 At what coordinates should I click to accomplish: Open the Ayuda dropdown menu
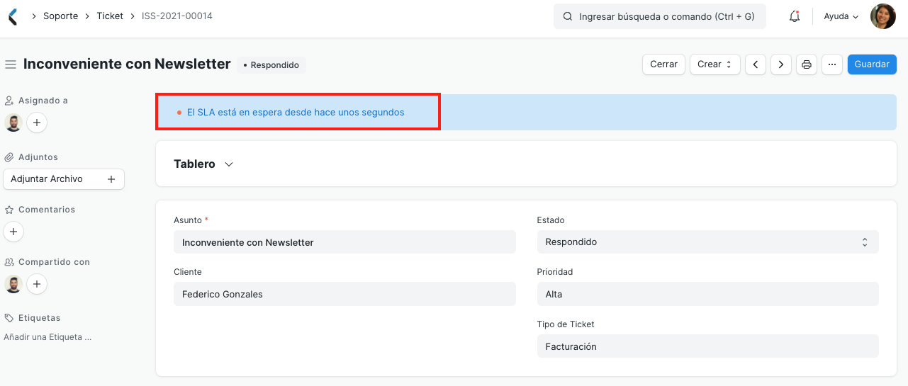(x=841, y=16)
